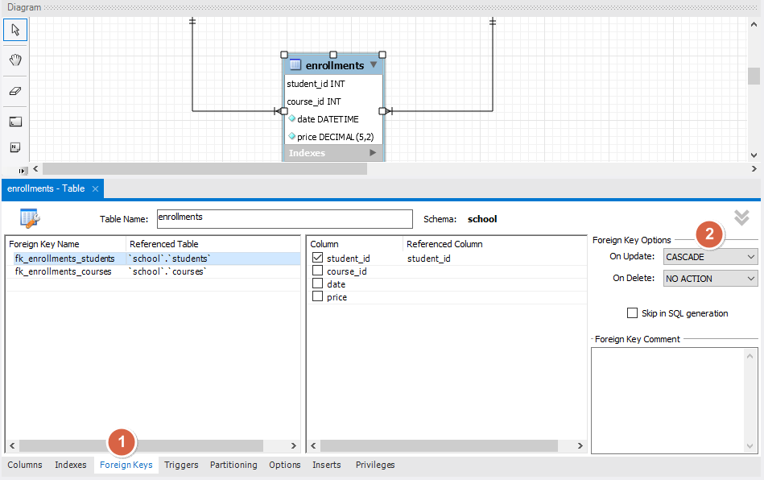Switch to the Triggers tab

click(181, 465)
